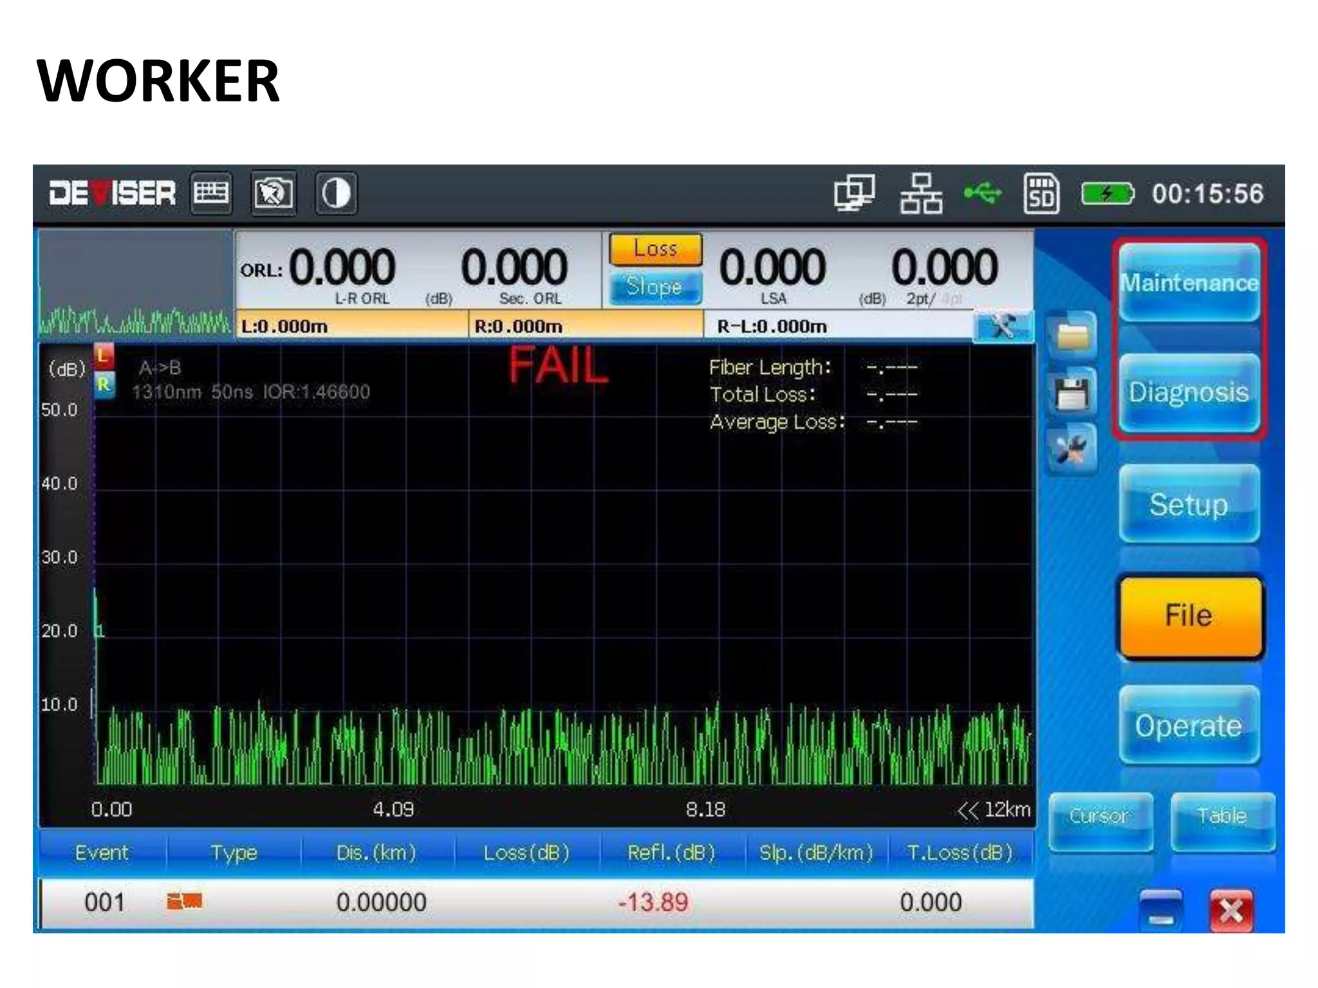This screenshot has width=1318, height=988.
Task: Click the floppy disk save icon
Action: (x=1072, y=392)
